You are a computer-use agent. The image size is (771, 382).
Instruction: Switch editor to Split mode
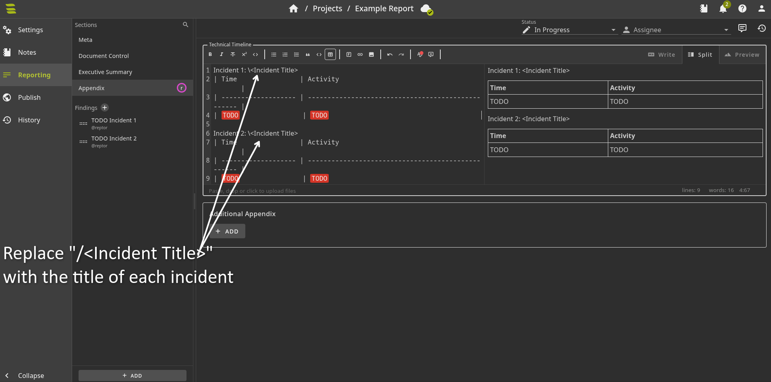(700, 55)
